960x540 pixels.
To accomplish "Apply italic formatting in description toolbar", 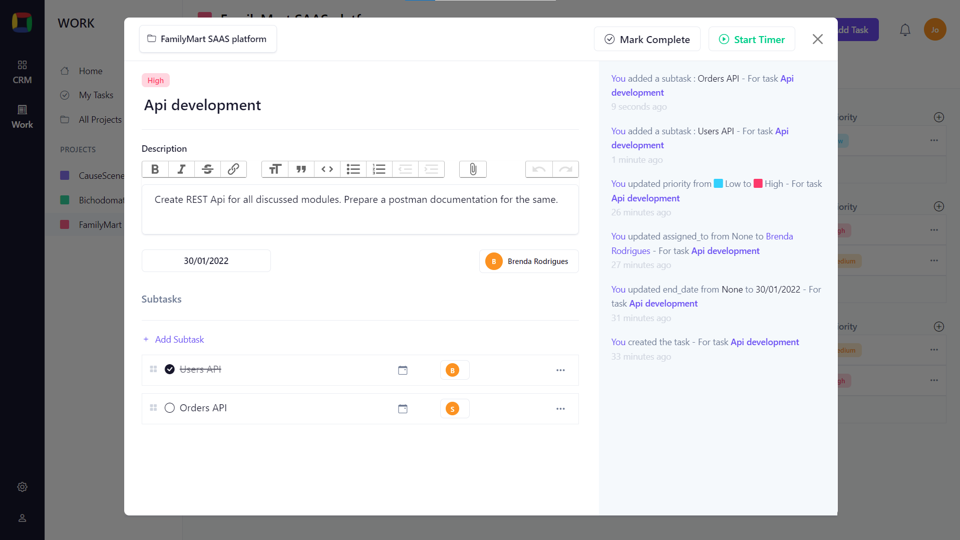I will [181, 169].
